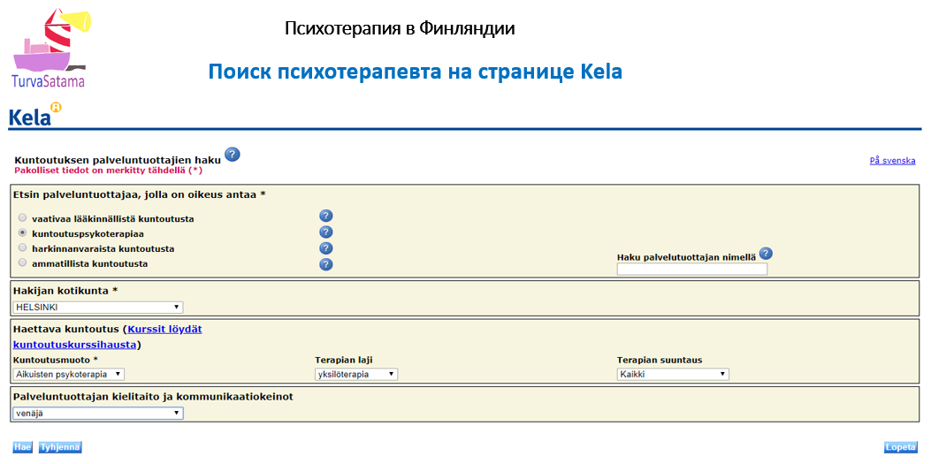This screenshot has height=464, width=931.
Task: Focus the Haku palvelutuottajan nimellä text field
Action: point(692,270)
